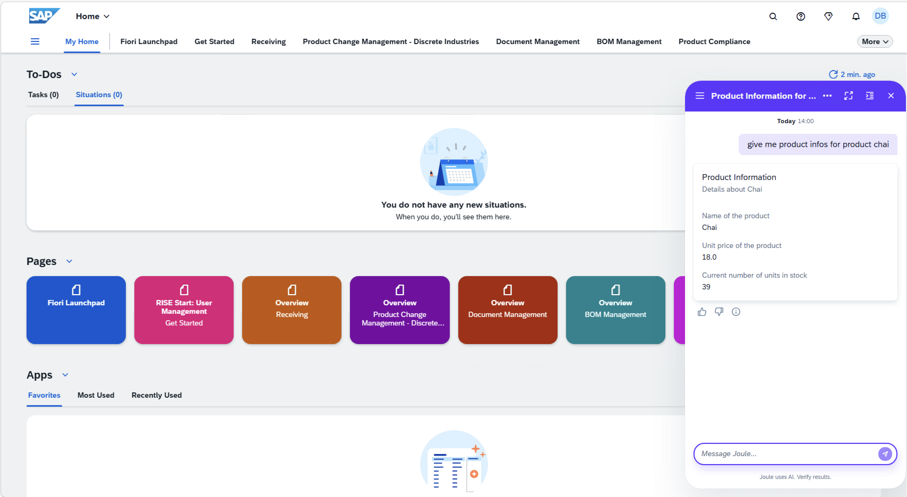Expand the Pages section chevron
The width and height of the screenshot is (907, 497).
pyautogui.click(x=69, y=261)
